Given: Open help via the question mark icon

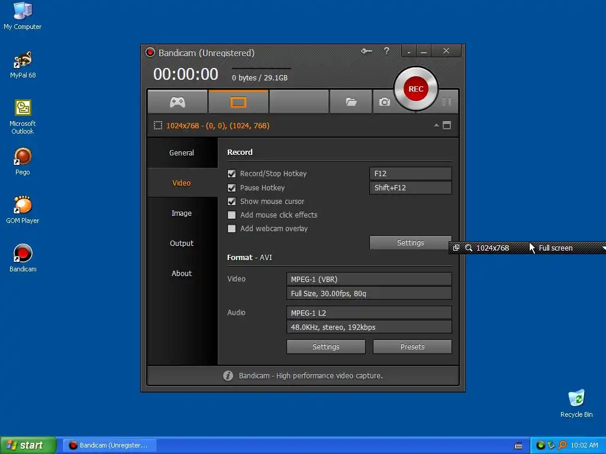Looking at the screenshot, I should coord(386,51).
